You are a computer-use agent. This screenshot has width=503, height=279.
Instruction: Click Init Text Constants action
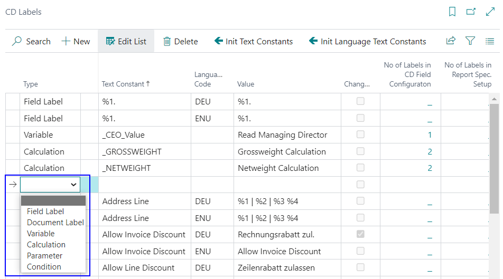point(254,41)
